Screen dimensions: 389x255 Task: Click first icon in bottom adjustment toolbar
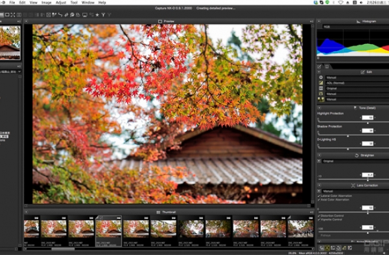(322, 248)
